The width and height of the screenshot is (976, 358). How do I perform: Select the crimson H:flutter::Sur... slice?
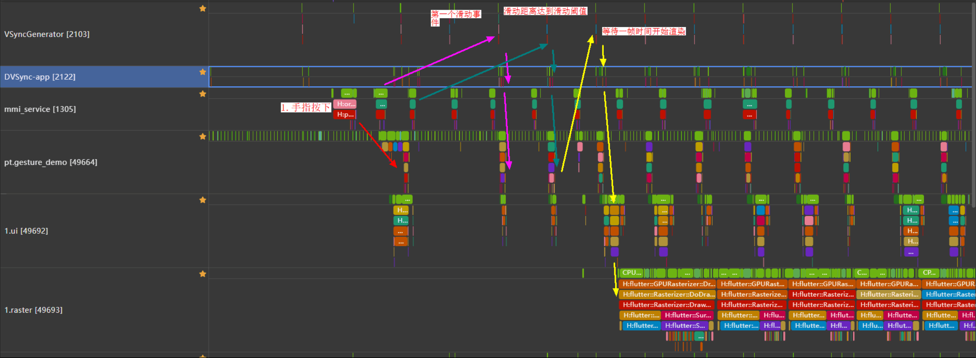click(688, 315)
